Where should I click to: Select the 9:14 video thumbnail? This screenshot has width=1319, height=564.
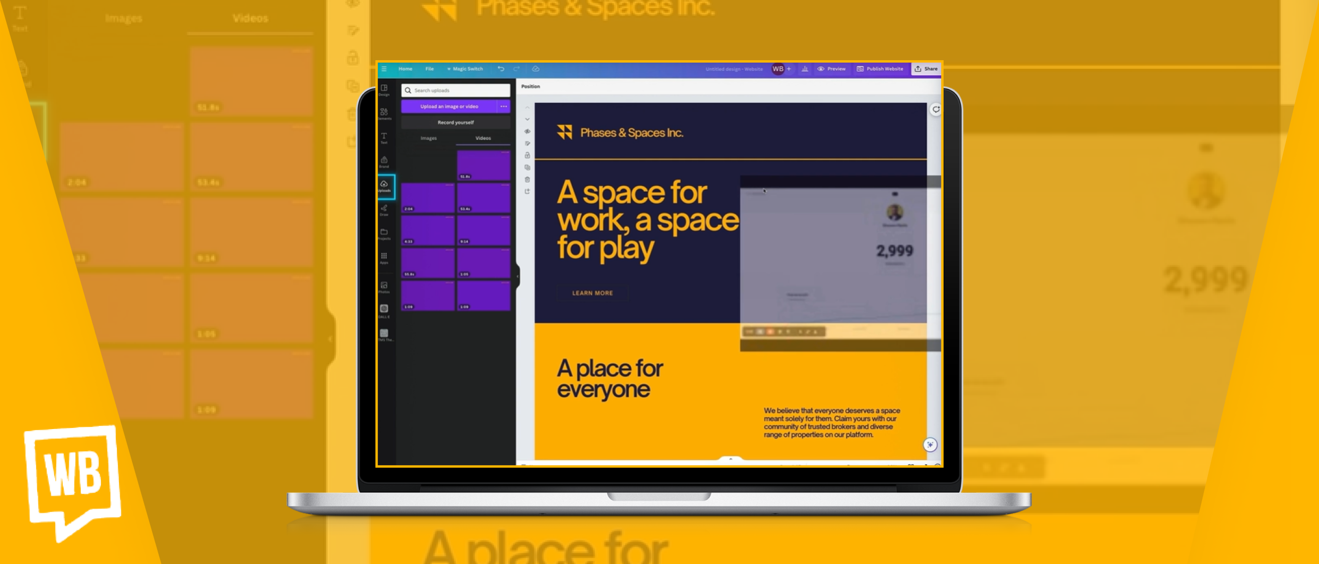pyautogui.click(x=483, y=230)
